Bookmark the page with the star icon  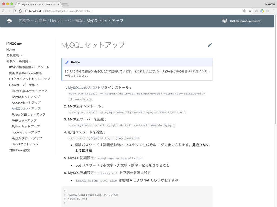coord(250,11)
